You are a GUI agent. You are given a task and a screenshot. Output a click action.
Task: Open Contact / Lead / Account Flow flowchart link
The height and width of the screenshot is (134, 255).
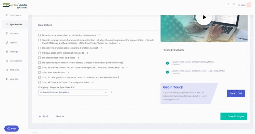click(198, 71)
